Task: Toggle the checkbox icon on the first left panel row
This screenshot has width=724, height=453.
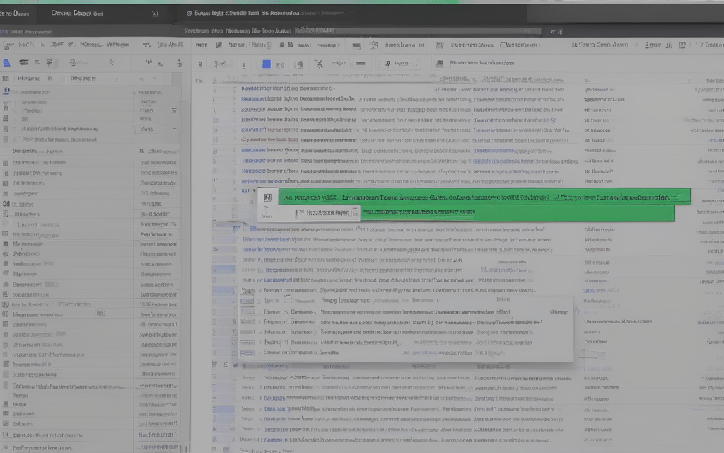Action: 6,91
